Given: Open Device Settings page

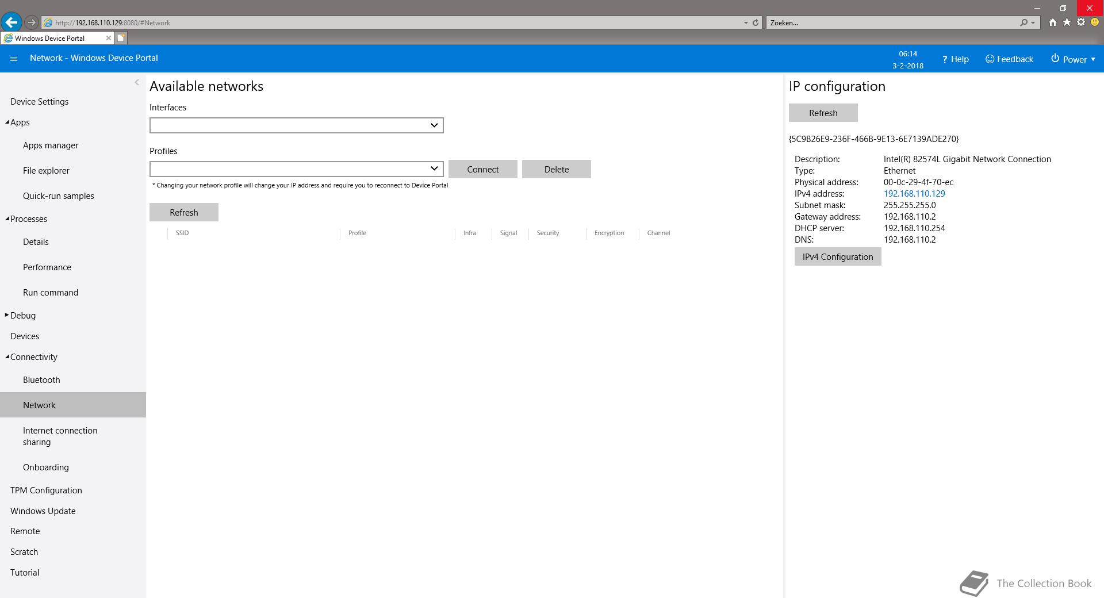Looking at the screenshot, I should (39, 102).
